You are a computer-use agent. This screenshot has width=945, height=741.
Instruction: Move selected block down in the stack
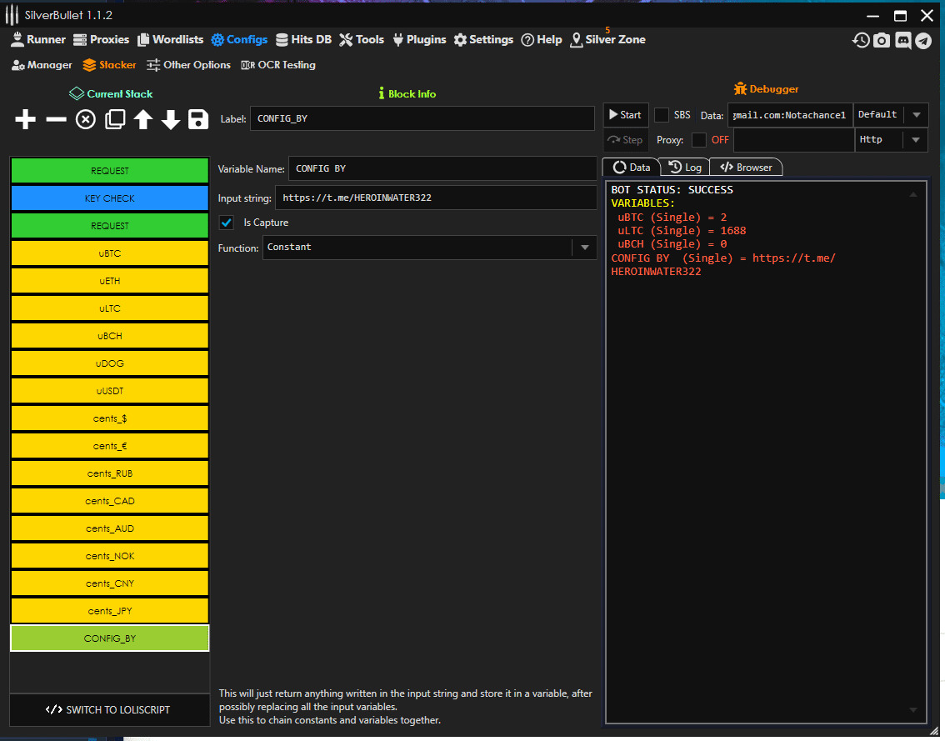coord(171,120)
